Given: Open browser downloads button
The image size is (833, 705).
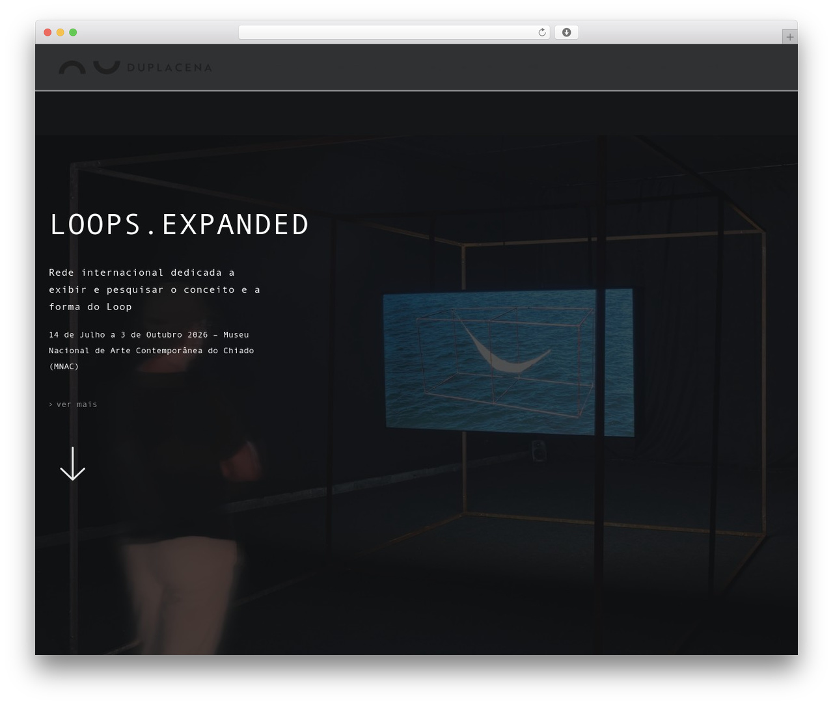Looking at the screenshot, I should pyautogui.click(x=566, y=33).
